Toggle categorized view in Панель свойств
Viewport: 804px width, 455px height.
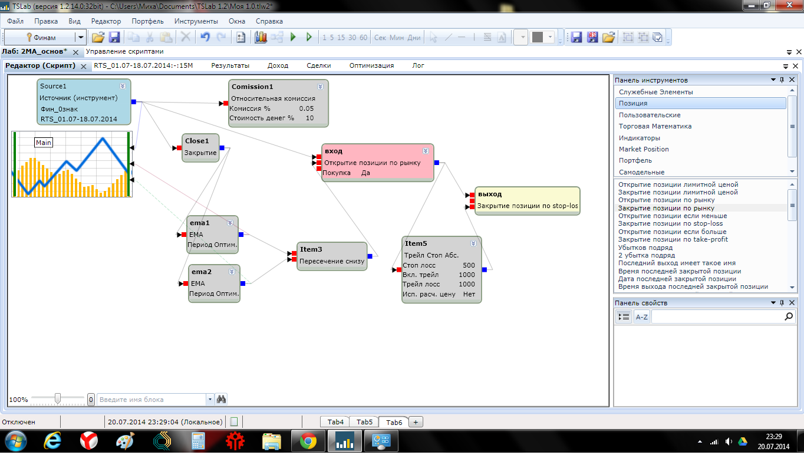coord(624,317)
